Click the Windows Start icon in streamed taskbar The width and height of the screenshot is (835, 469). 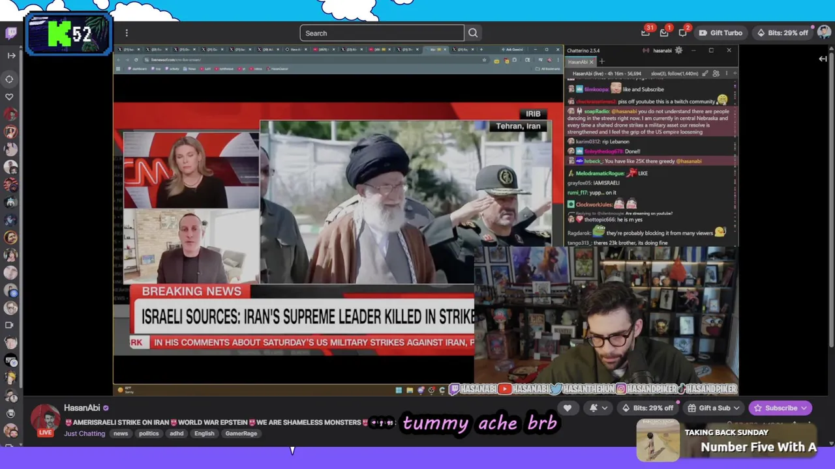pyautogui.click(x=399, y=390)
